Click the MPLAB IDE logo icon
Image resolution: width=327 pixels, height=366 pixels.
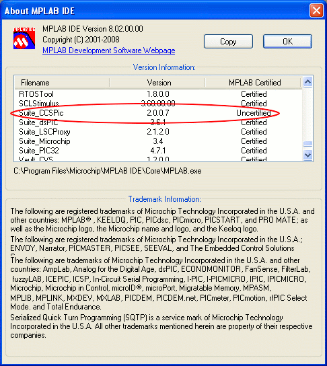tap(24, 38)
